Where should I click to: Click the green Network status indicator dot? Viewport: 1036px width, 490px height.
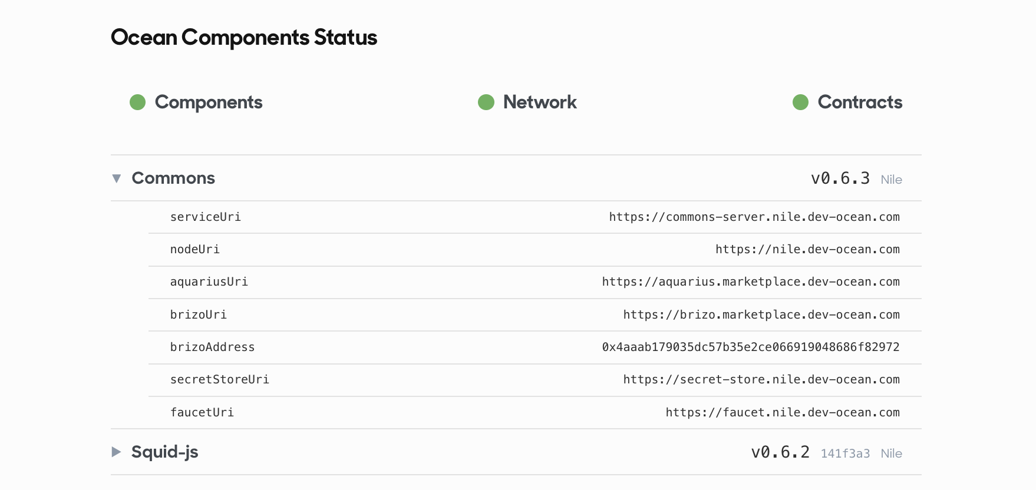click(x=486, y=102)
